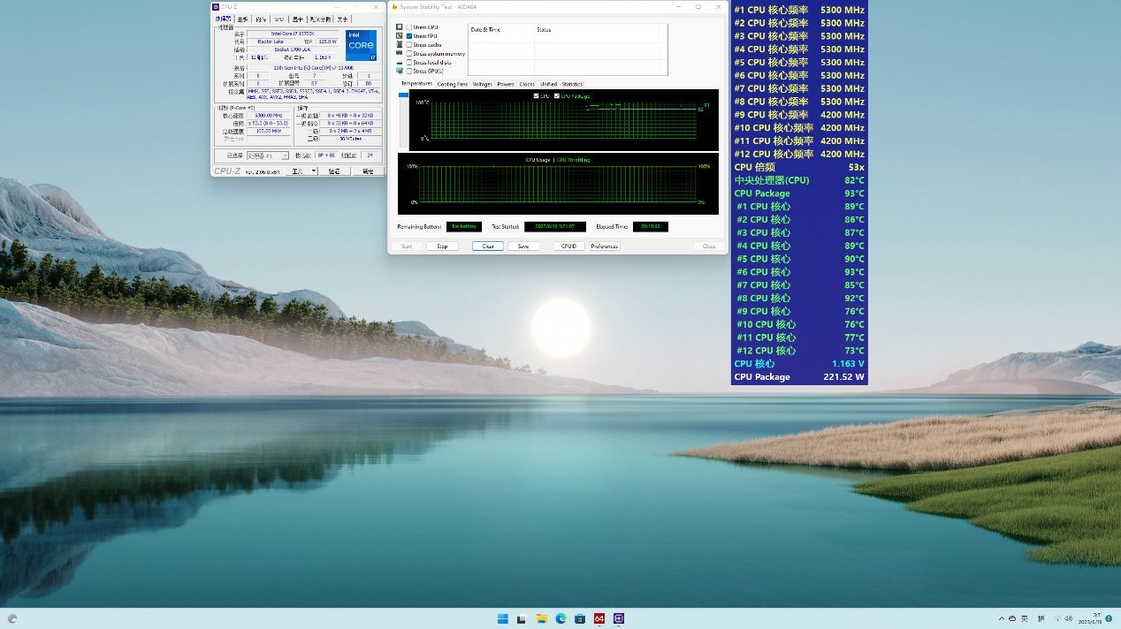Enable the Stress GPU(s) checkbox
This screenshot has width=1121, height=629.
pyautogui.click(x=408, y=71)
